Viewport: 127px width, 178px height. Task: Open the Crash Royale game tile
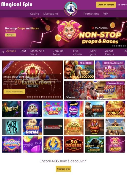[33, 127]
